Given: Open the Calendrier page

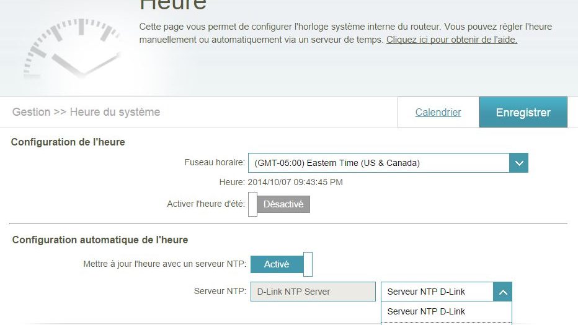Looking at the screenshot, I should [x=438, y=113].
